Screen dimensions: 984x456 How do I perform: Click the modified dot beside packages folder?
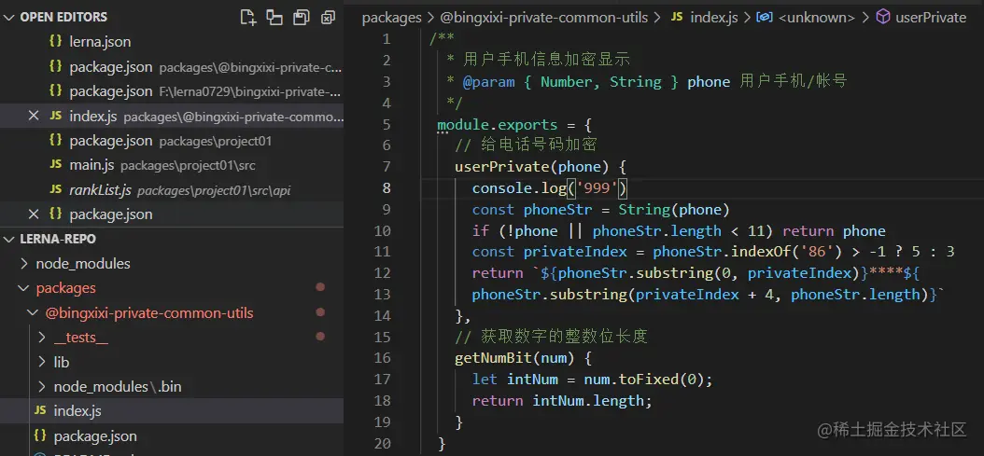(x=320, y=287)
